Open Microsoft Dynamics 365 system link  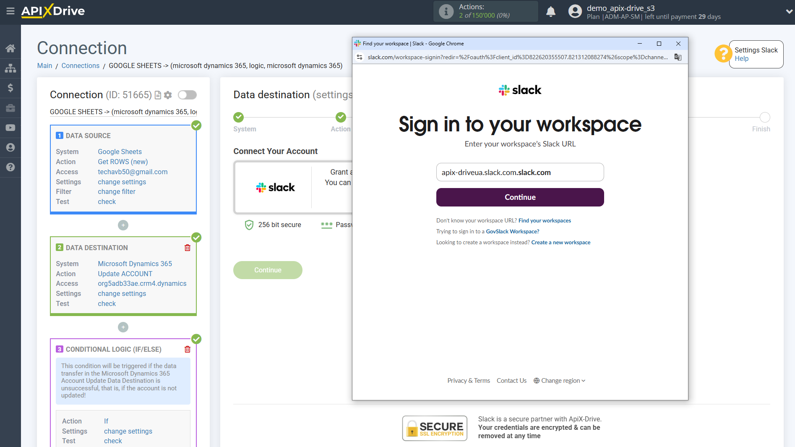click(135, 264)
